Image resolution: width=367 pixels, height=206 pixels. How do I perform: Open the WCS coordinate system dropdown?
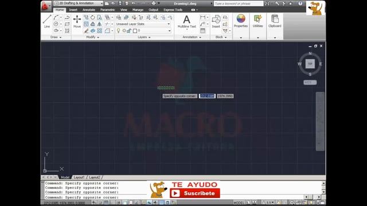click(310, 82)
